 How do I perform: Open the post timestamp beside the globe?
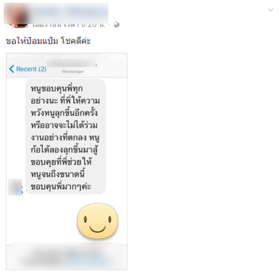pos(69,25)
